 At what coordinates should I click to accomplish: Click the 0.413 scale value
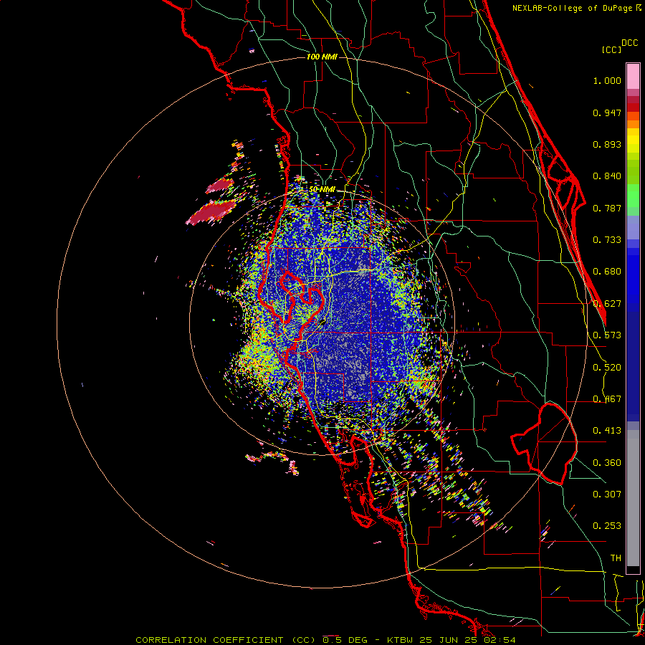tap(607, 431)
